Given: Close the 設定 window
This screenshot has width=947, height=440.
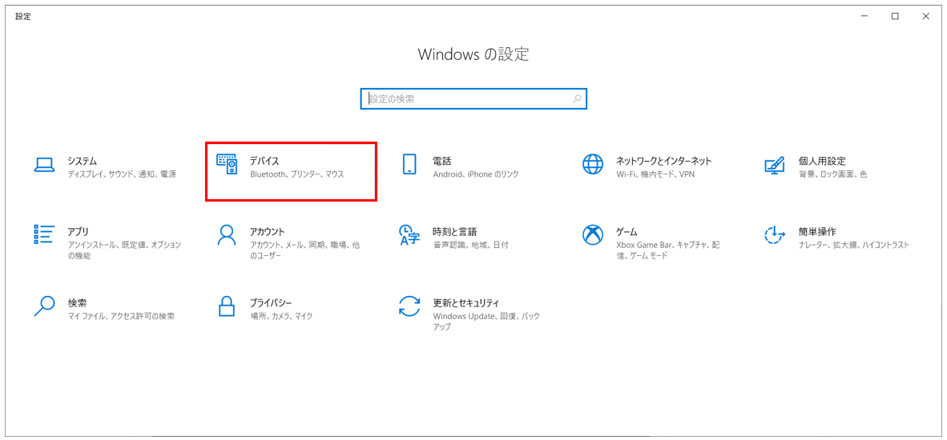Looking at the screenshot, I should pos(926,16).
